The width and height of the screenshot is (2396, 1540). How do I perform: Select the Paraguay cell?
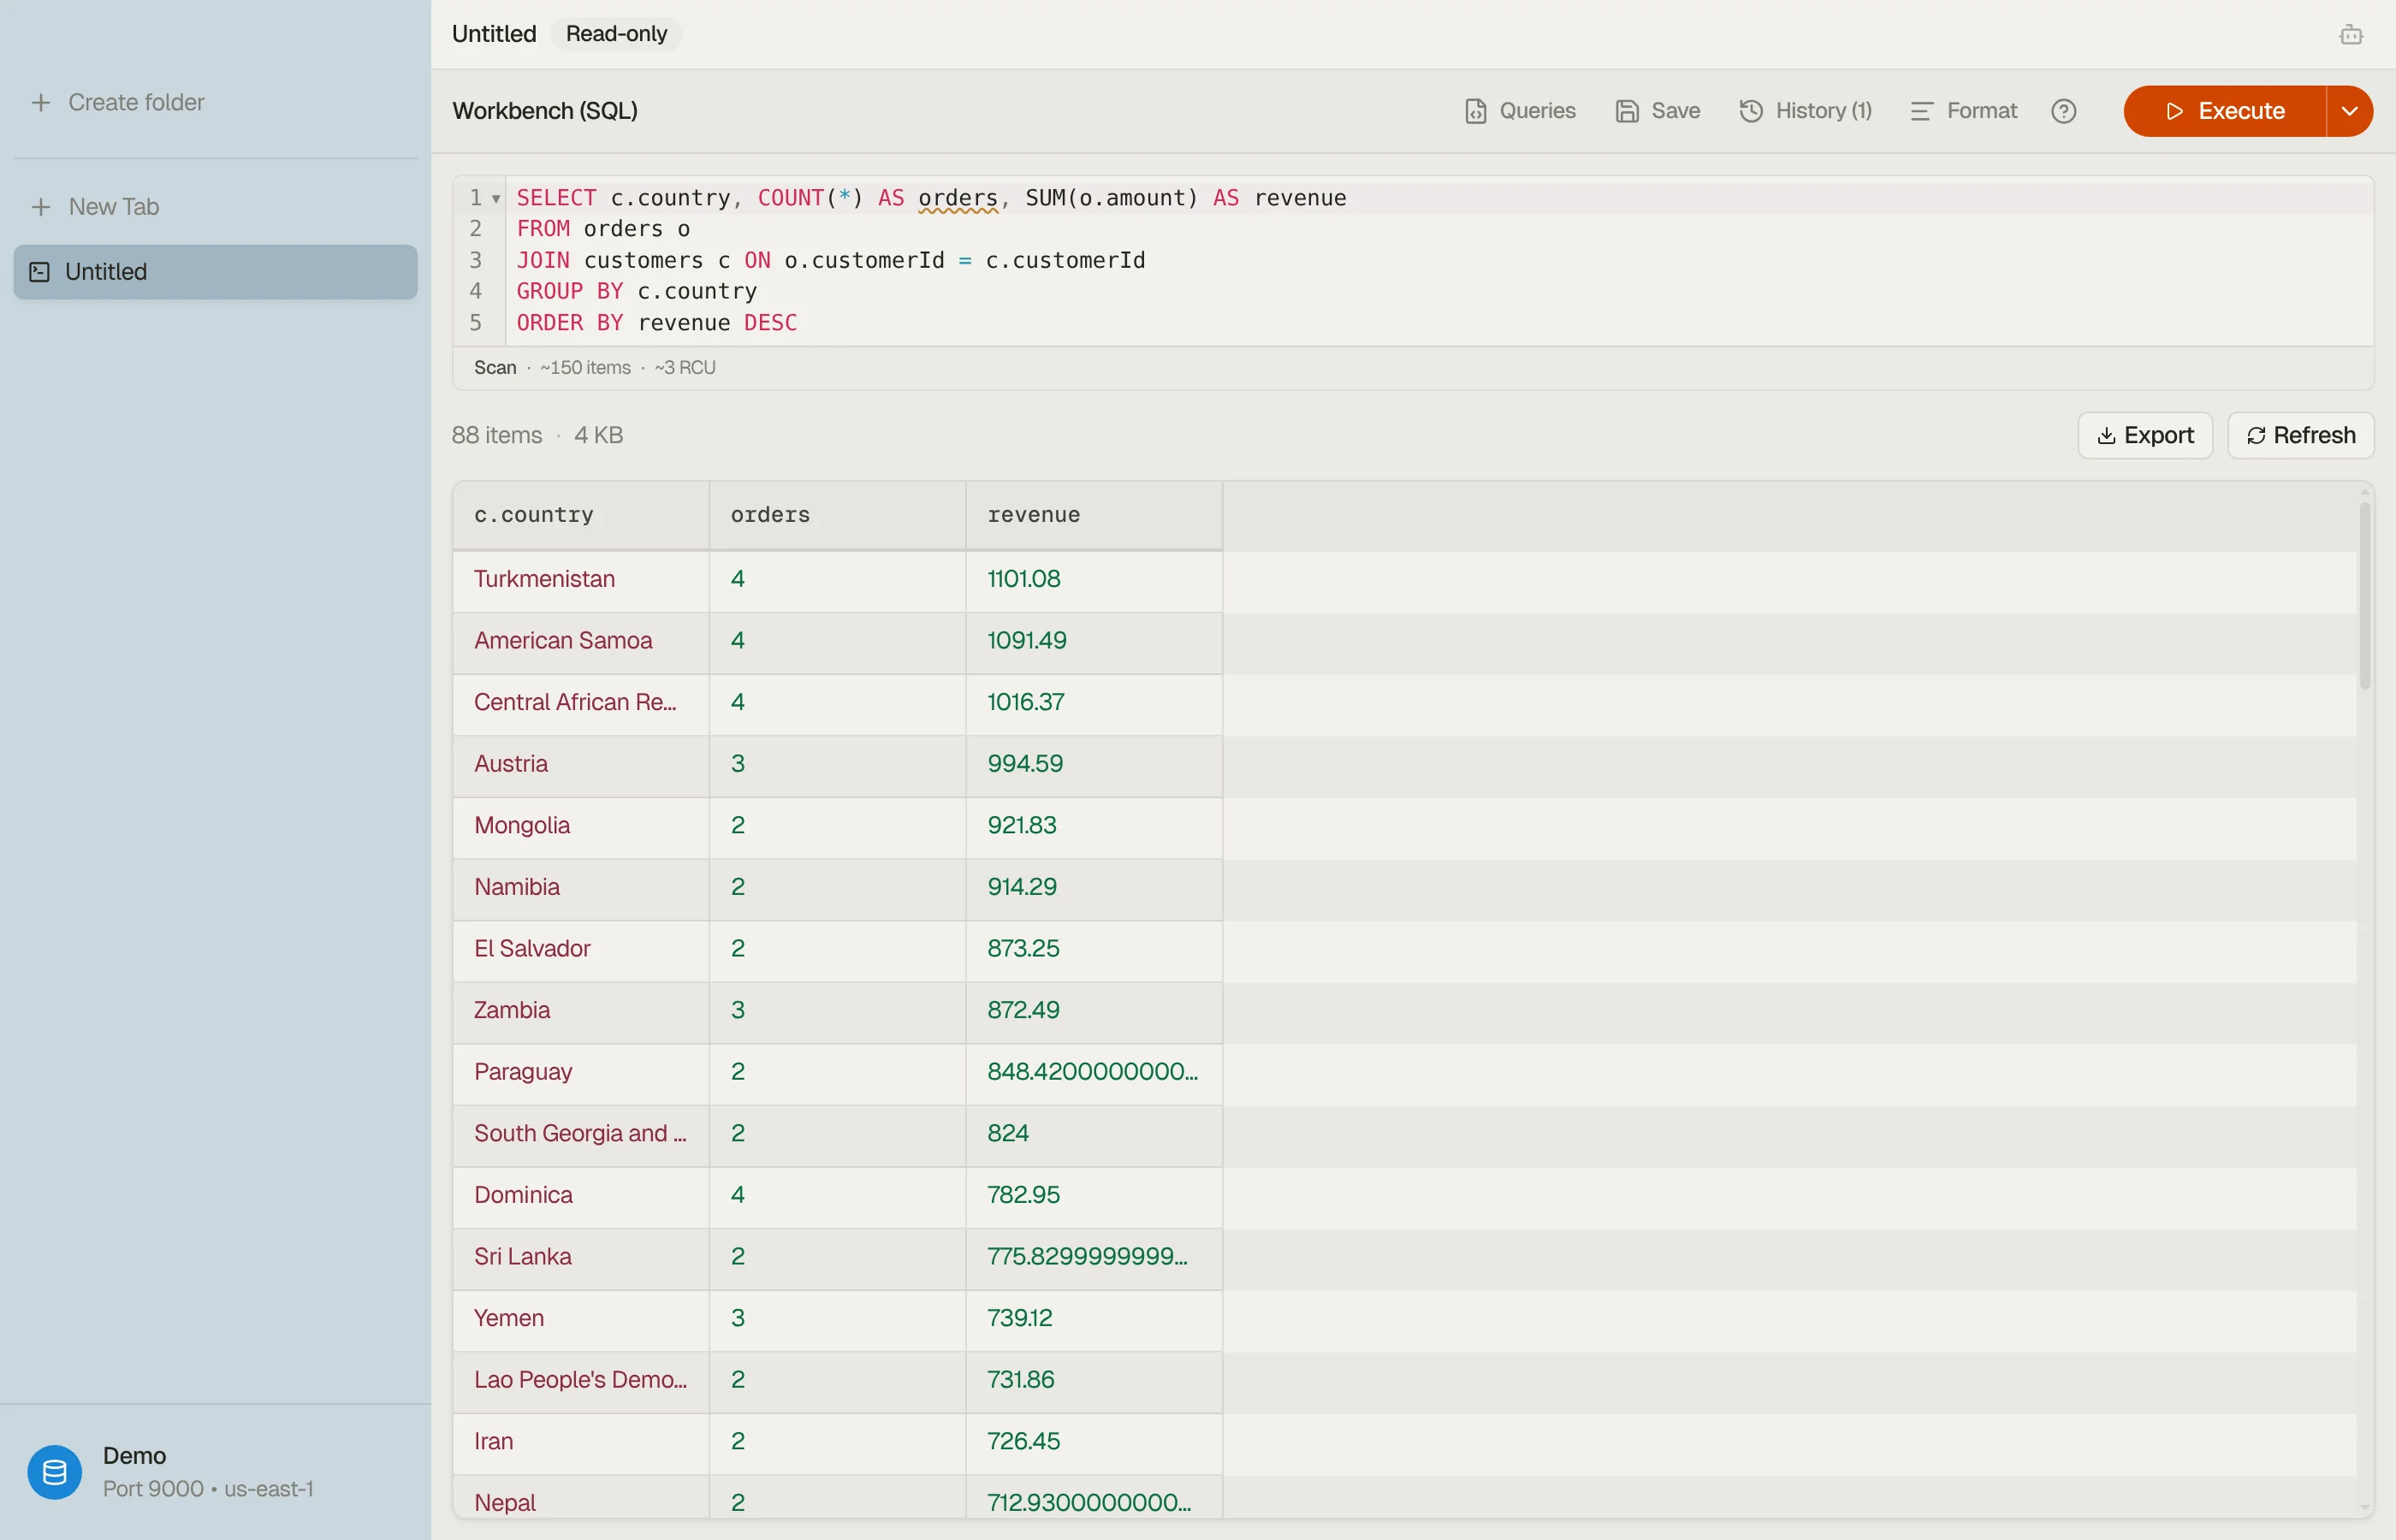[581, 1072]
